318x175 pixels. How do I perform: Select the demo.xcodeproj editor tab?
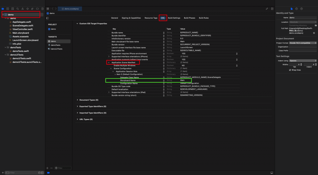coord(70,9)
